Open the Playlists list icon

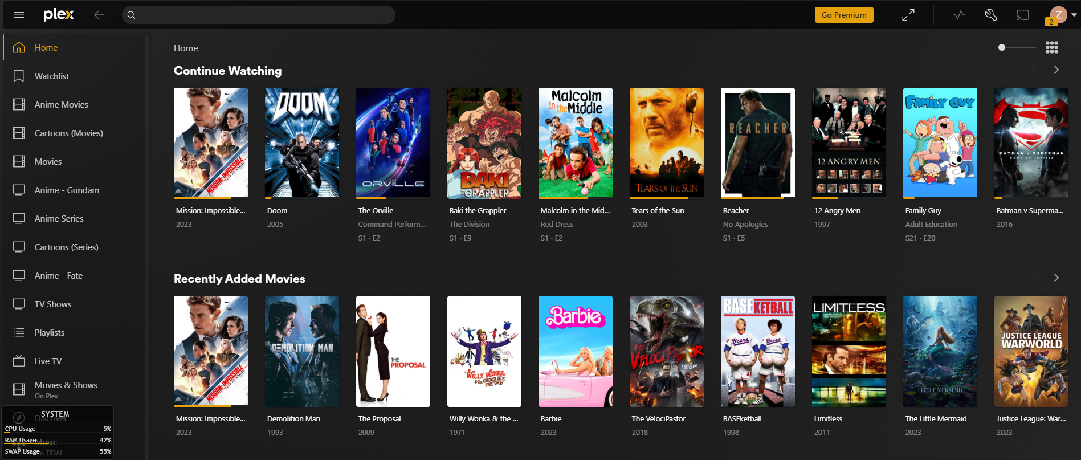coord(19,332)
